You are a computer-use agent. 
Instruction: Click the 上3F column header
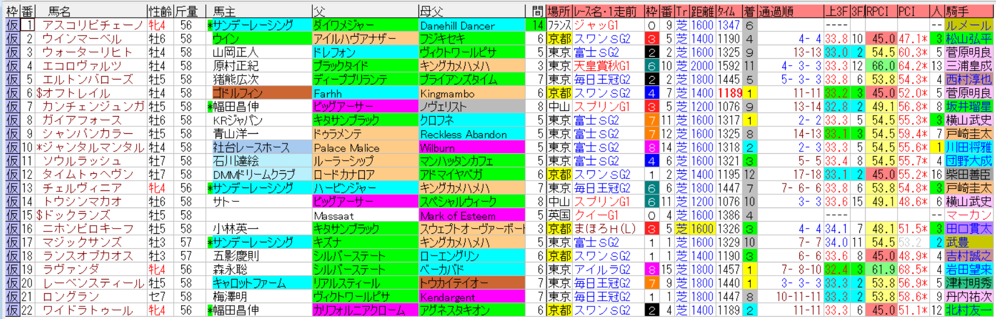pyautogui.click(x=836, y=11)
